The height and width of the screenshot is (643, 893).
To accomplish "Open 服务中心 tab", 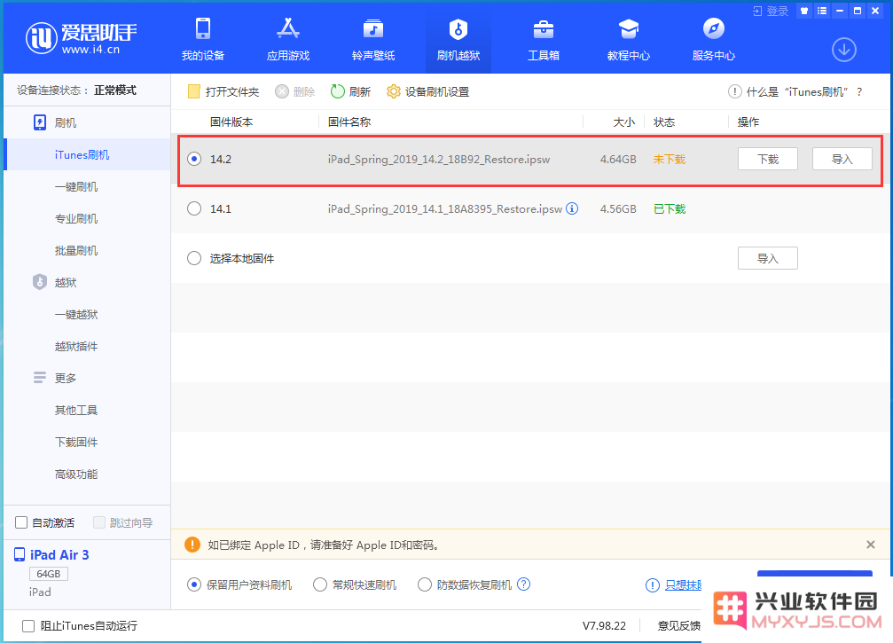I will (713, 39).
